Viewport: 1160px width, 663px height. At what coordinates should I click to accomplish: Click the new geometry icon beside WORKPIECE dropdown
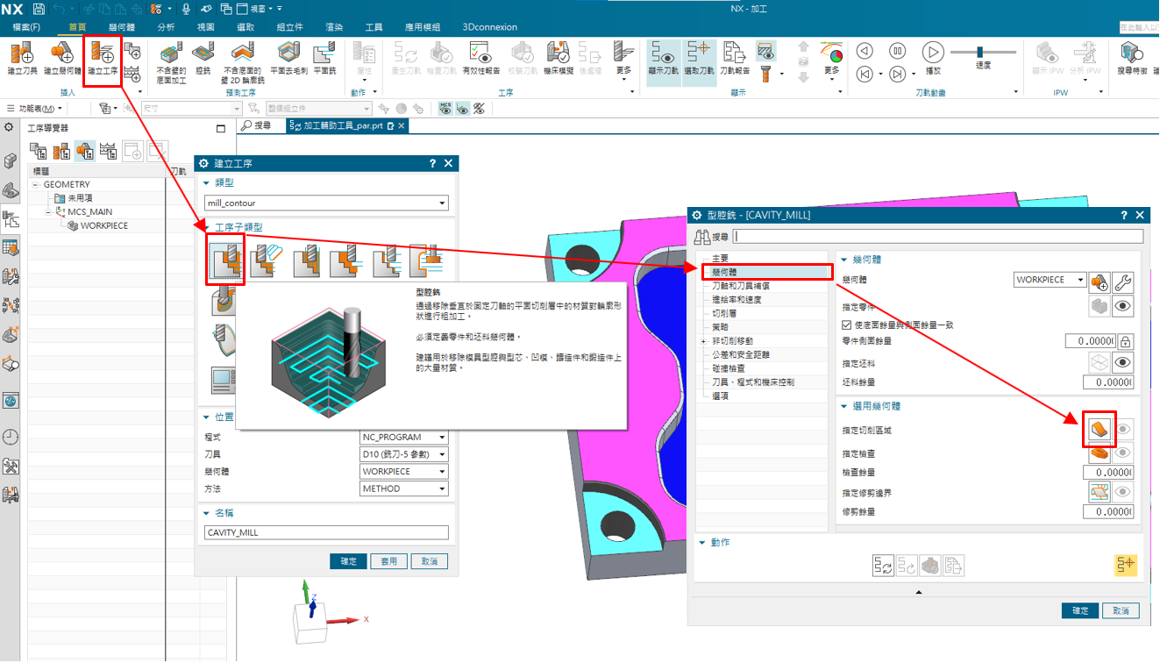pyautogui.click(x=1100, y=282)
